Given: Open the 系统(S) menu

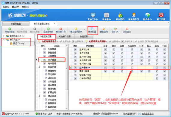Looking at the screenshot, I should pos(6,7).
